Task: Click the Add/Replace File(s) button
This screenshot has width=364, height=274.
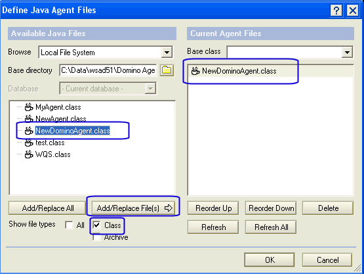Action: [133, 208]
